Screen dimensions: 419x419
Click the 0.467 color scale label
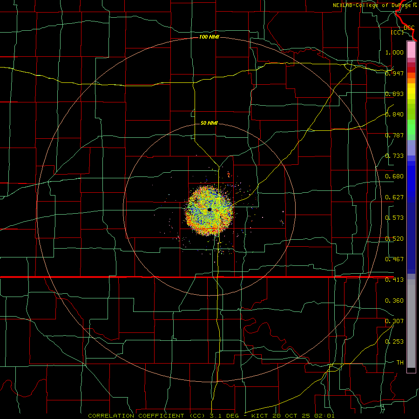click(x=394, y=259)
